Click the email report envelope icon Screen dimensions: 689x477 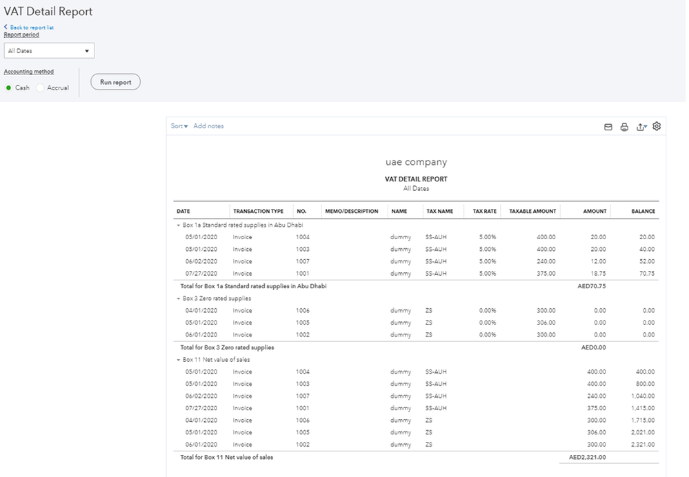[608, 127]
